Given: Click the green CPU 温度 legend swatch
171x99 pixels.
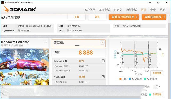Looking at the screenshot, I should point(145,79).
